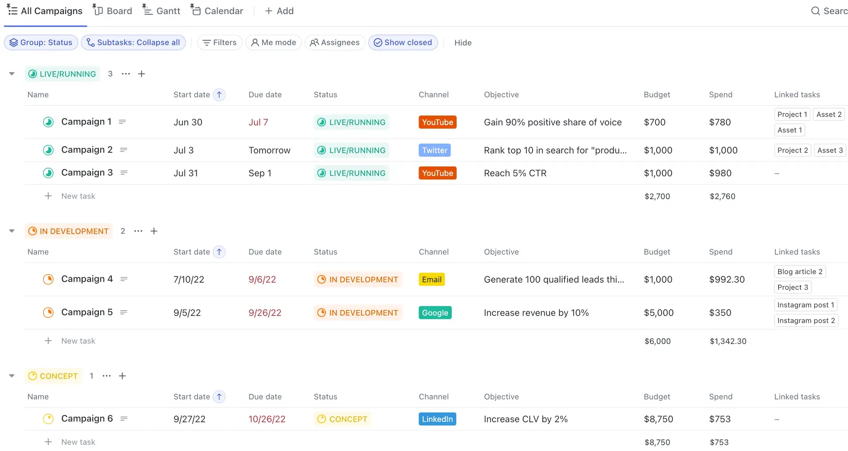Open linked task Blog article 2

pyautogui.click(x=800, y=272)
